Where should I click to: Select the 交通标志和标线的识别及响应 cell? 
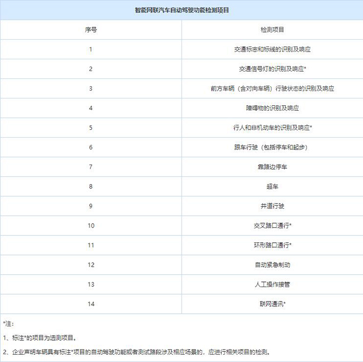click(x=272, y=49)
